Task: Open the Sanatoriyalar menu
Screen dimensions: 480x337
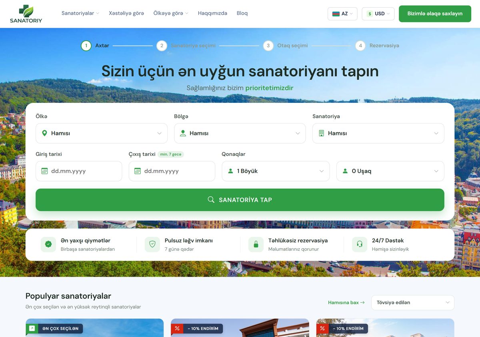Action: click(80, 13)
